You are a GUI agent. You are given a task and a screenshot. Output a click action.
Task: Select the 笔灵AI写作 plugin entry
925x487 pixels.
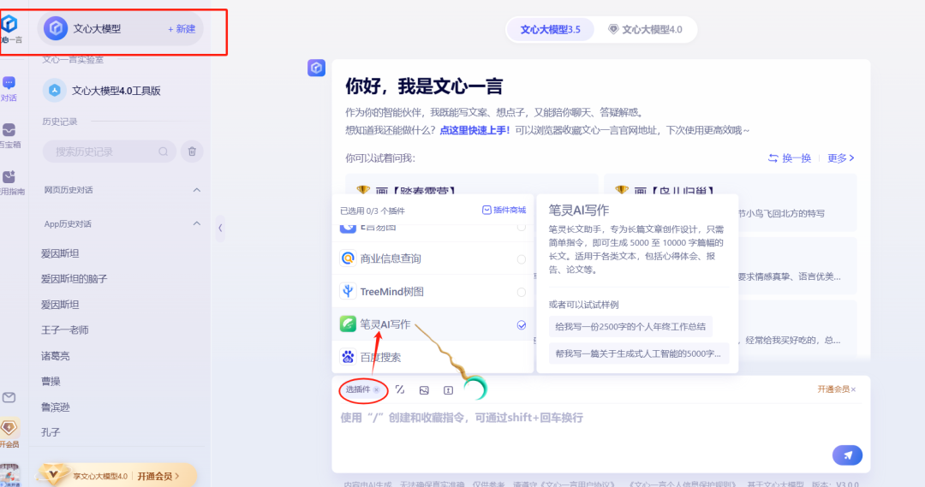point(433,324)
